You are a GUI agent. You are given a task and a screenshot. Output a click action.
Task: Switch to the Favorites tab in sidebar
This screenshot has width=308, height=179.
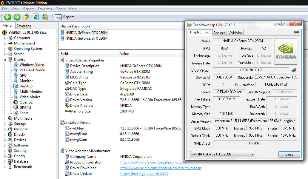click(x=24, y=26)
